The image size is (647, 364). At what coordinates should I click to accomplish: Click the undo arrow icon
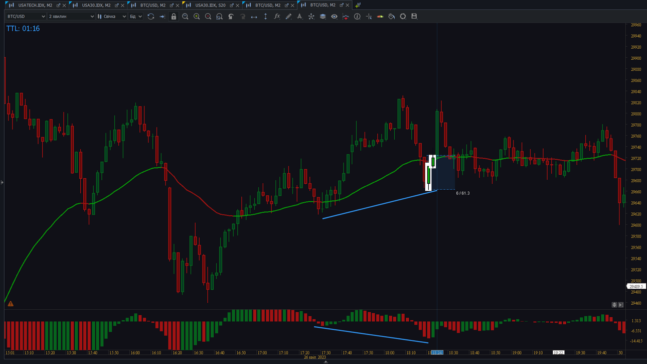click(x=231, y=17)
